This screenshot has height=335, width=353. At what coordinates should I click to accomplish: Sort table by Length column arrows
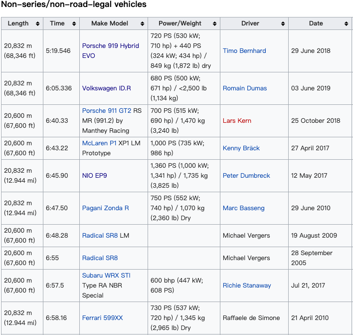coord(37,23)
